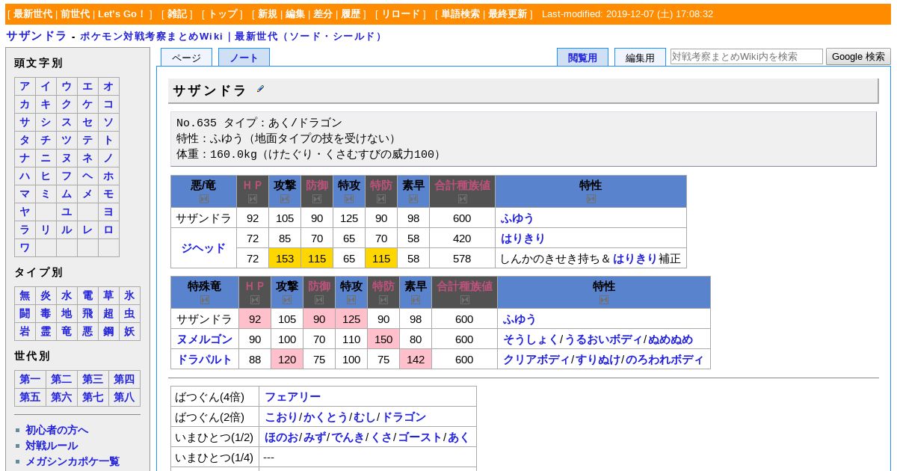The width and height of the screenshot is (897, 471).
Task: Open the 炎 type link in sidebar
Action: click(46, 295)
